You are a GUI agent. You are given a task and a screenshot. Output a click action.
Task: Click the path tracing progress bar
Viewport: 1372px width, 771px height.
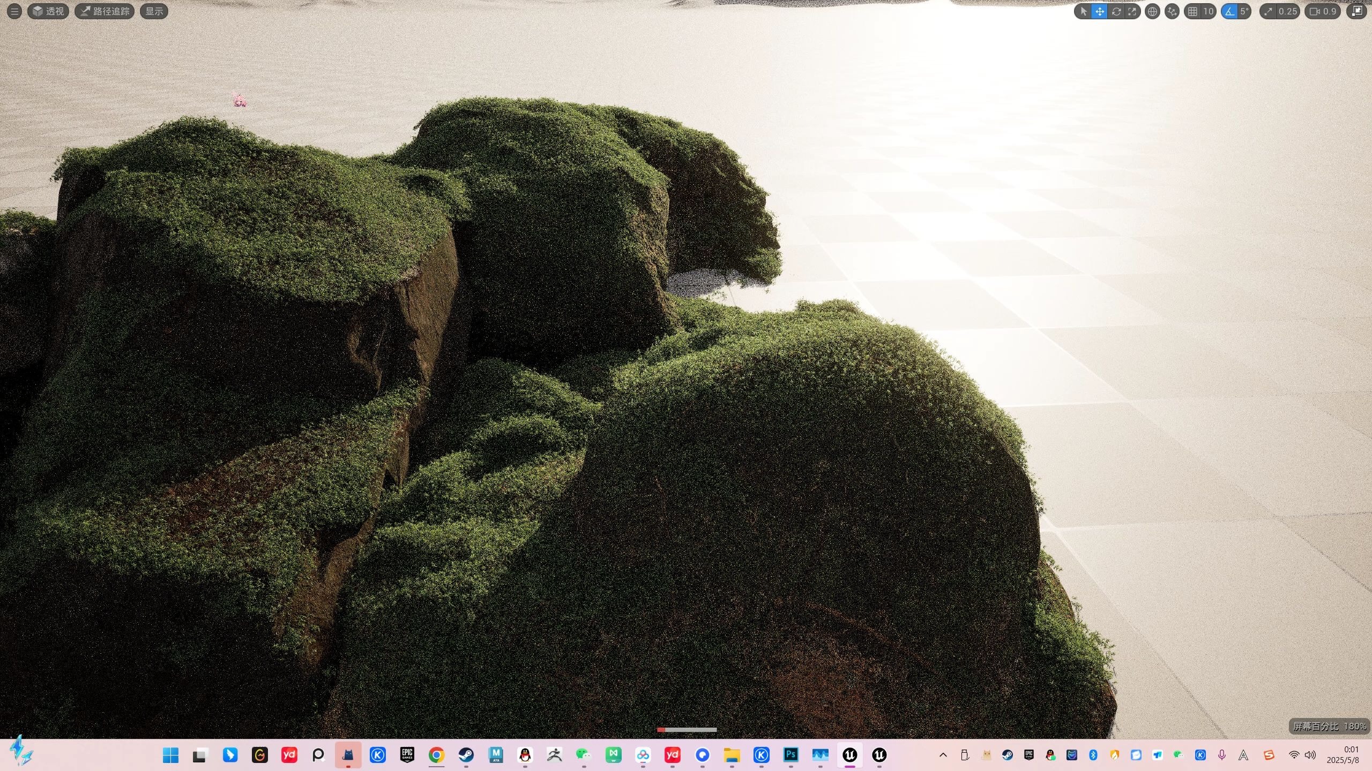click(687, 730)
